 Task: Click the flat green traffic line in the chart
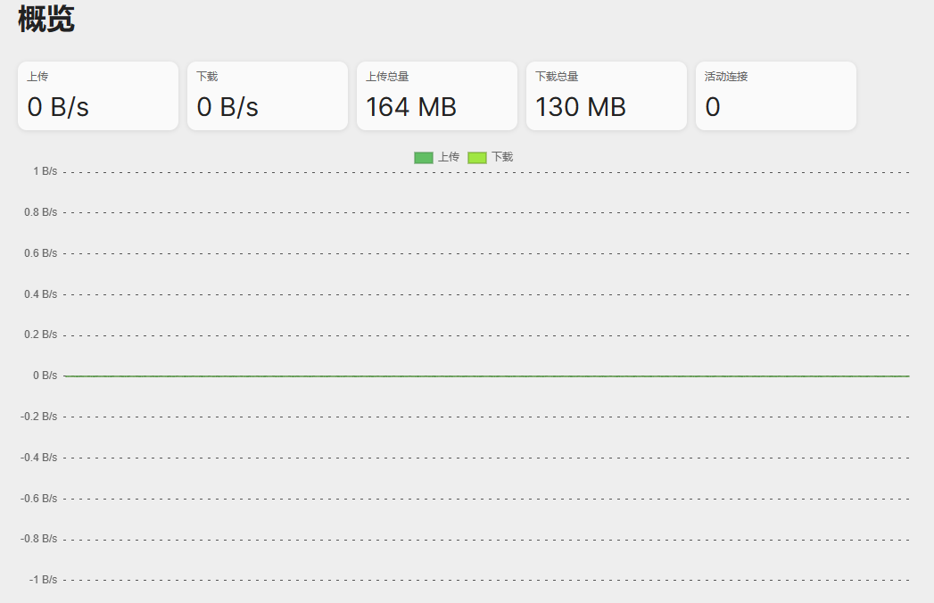(486, 376)
